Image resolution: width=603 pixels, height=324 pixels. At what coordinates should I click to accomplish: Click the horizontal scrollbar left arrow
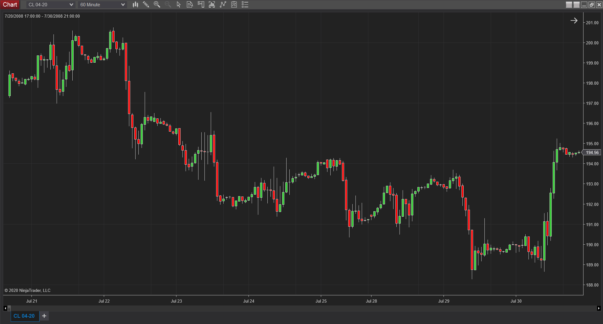[x=5, y=308]
